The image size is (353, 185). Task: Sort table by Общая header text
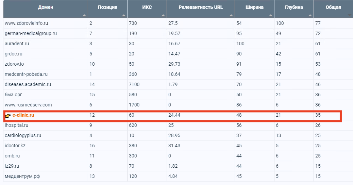(x=333, y=7)
